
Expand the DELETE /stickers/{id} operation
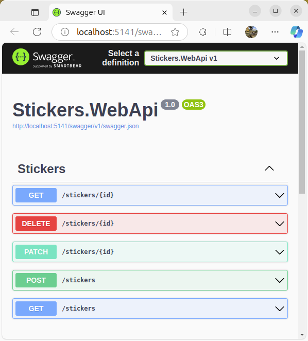click(x=150, y=224)
